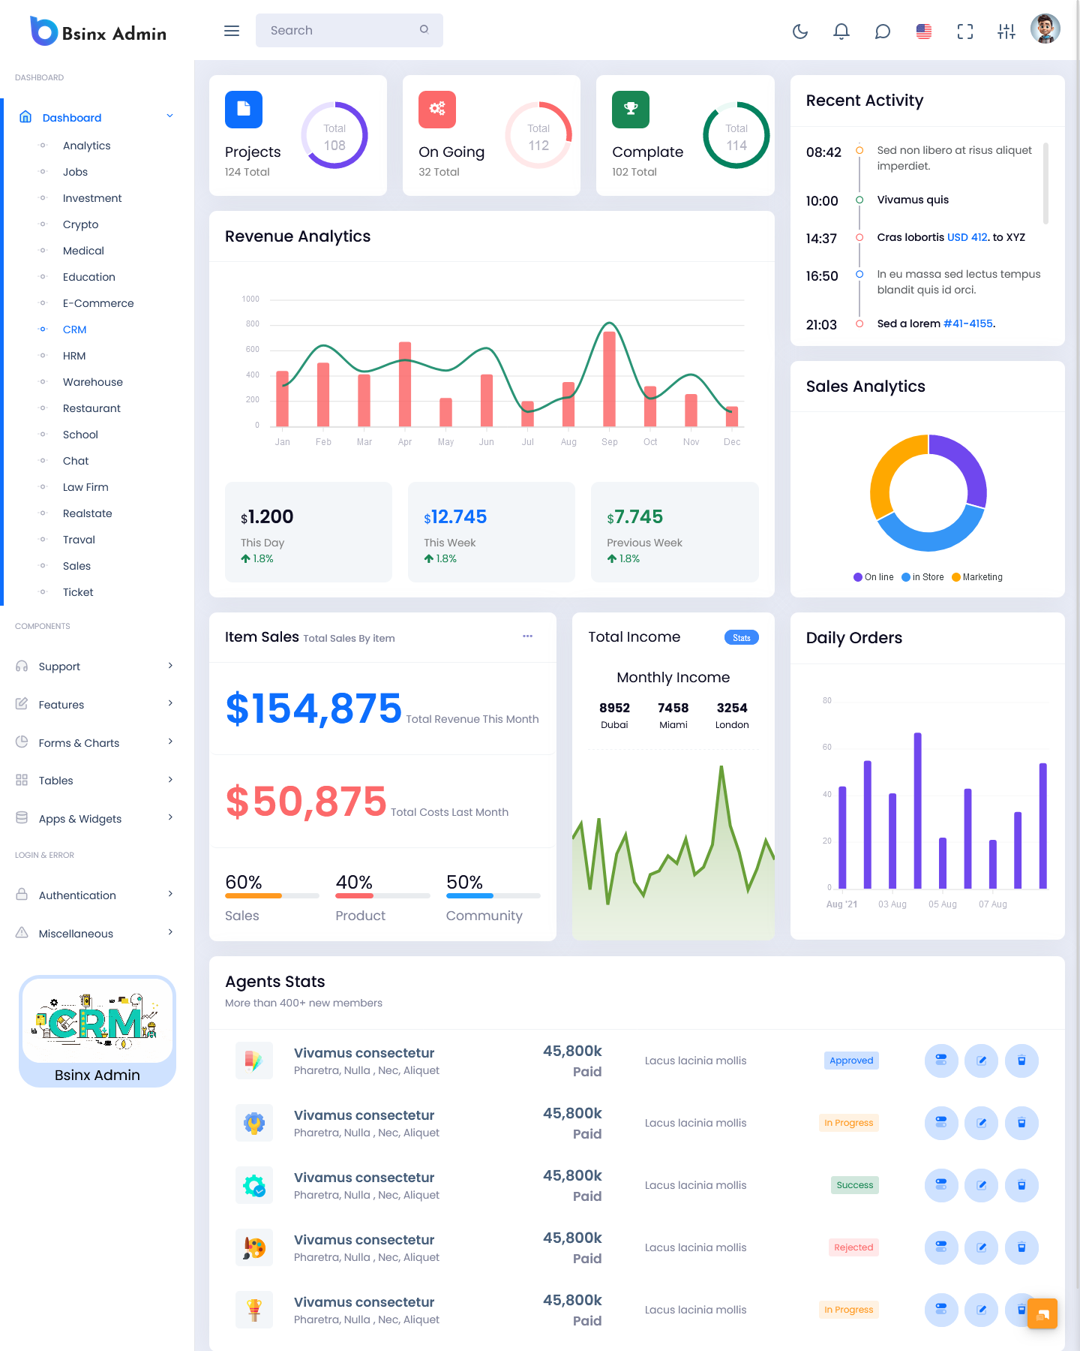This screenshot has width=1080, height=1351.
Task: Toggle dark mode with the moon icon
Action: (800, 31)
